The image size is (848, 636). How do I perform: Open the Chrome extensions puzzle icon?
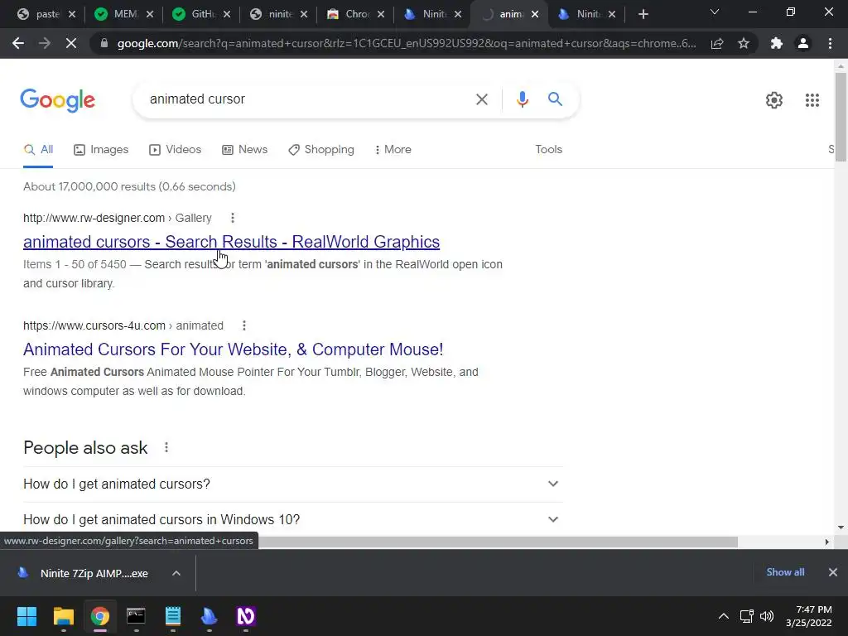[777, 43]
